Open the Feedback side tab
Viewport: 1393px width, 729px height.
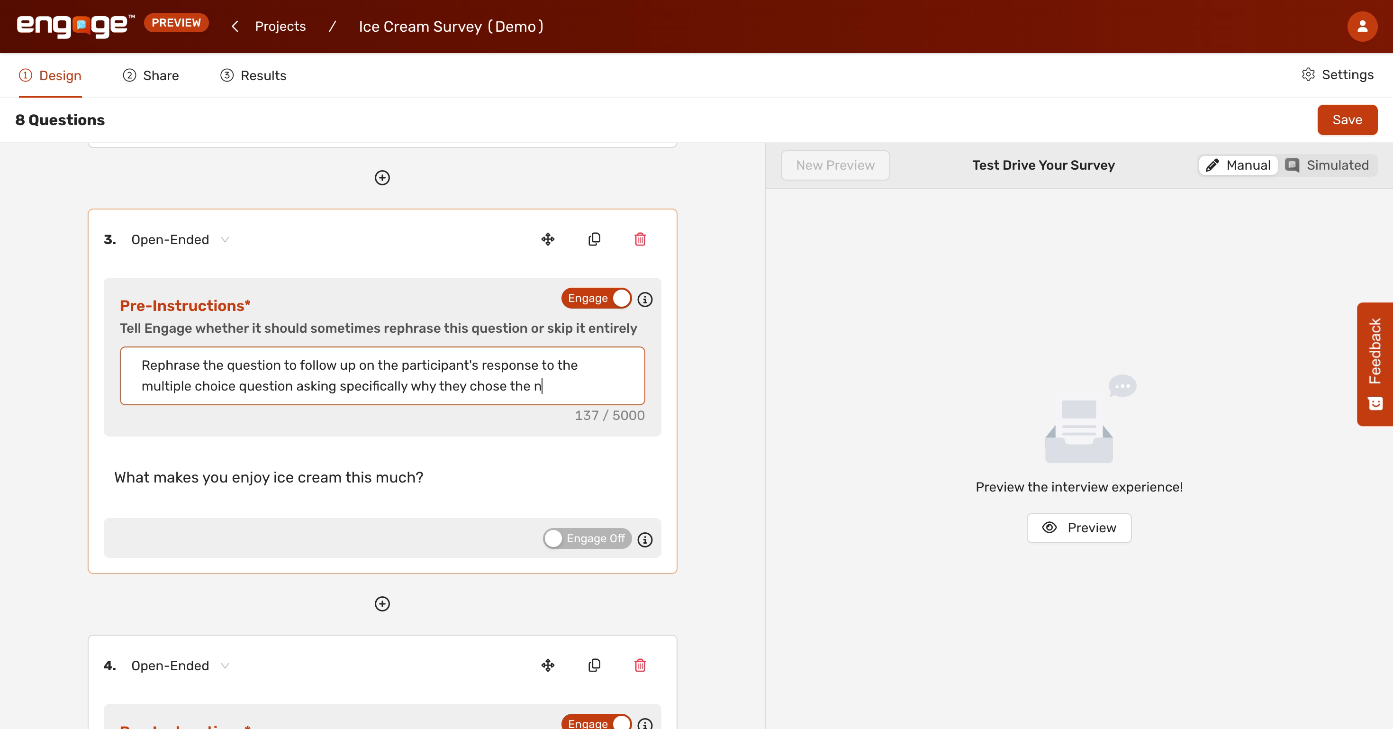coord(1375,364)
